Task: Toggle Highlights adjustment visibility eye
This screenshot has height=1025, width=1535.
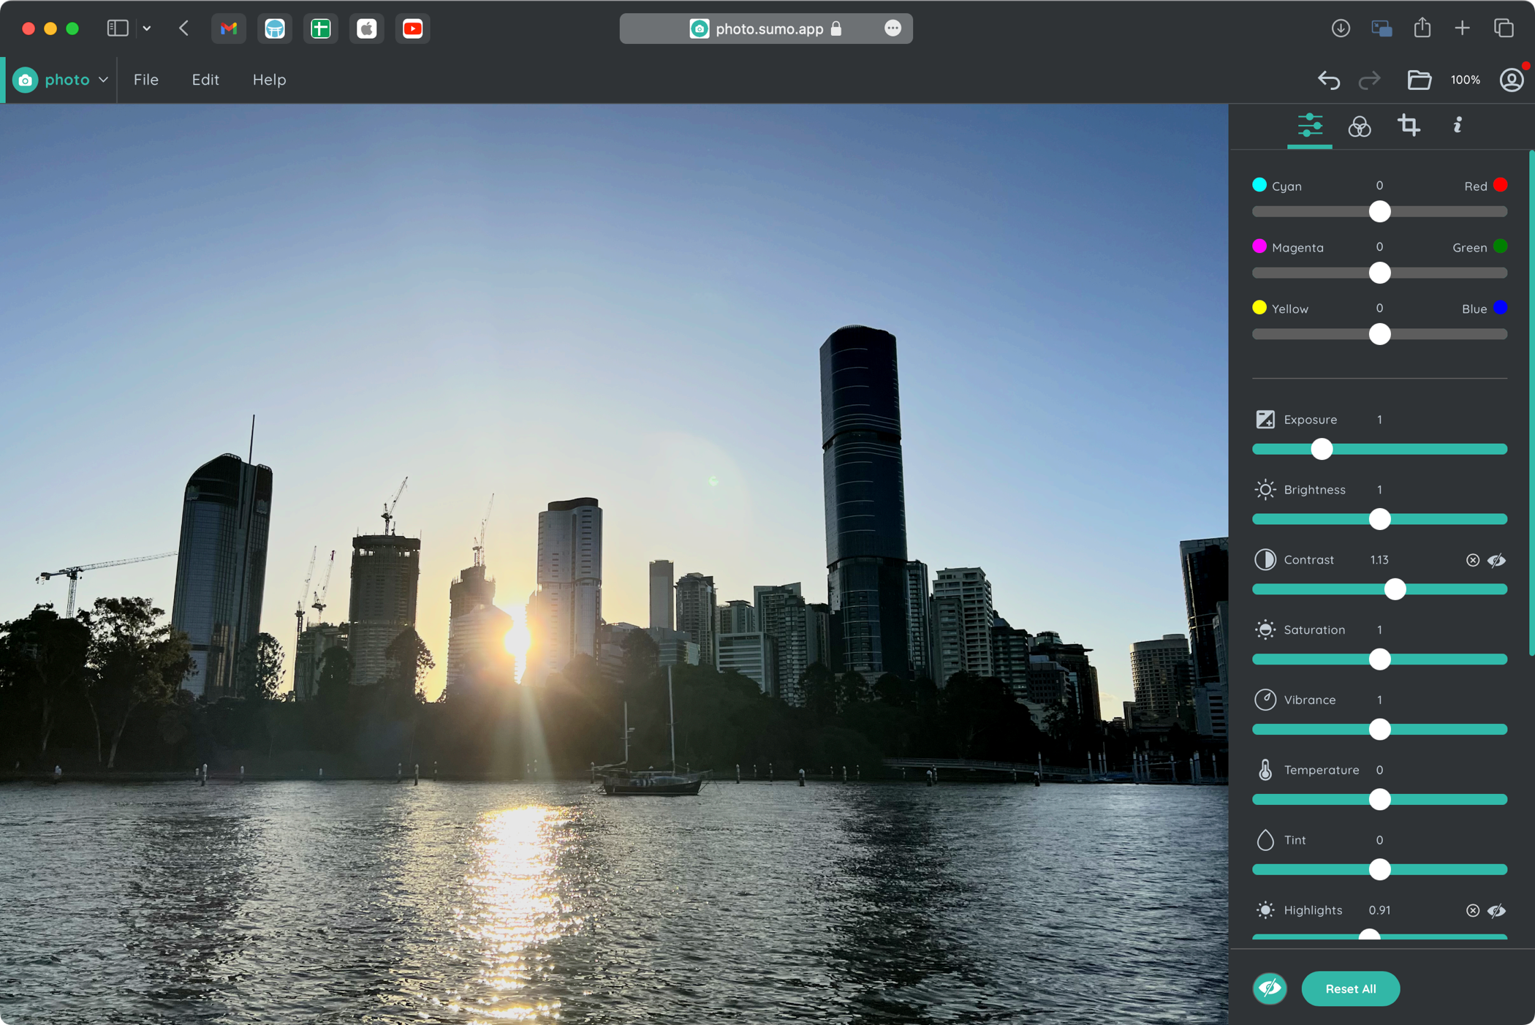Action: click(x=1496, y=910)
